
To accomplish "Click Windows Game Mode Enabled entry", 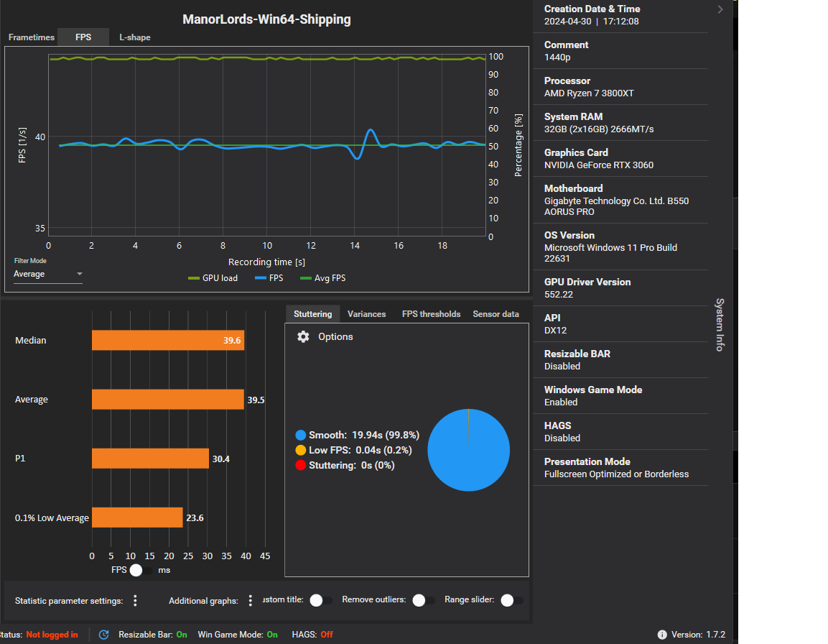I will pos(593,395).
